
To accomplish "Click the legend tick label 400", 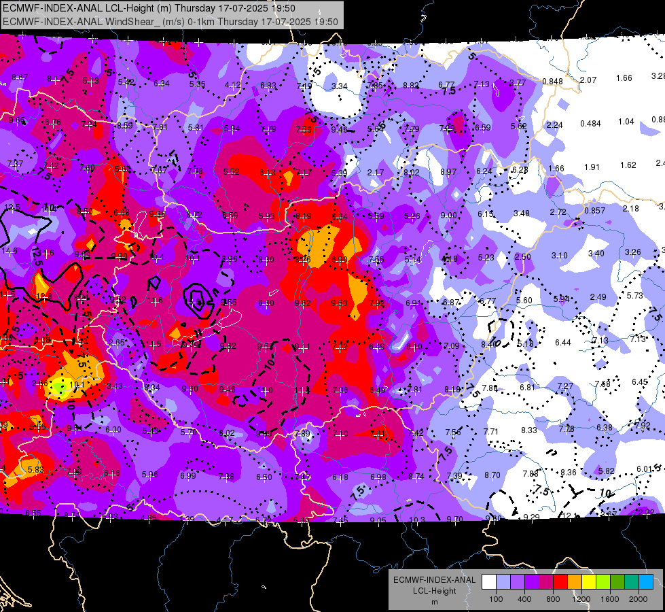I will coord(524,599).
